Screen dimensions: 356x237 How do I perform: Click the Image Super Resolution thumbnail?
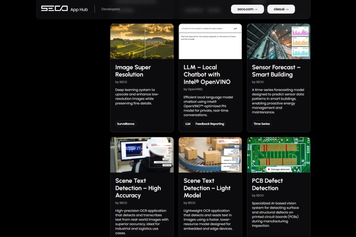point(142,41)
